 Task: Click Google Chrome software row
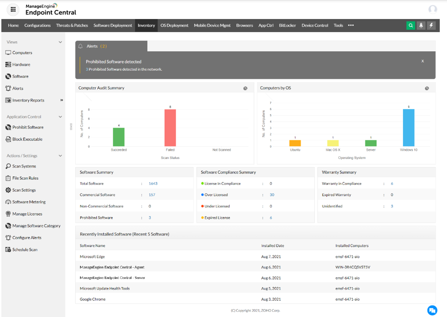click(255, 299)
